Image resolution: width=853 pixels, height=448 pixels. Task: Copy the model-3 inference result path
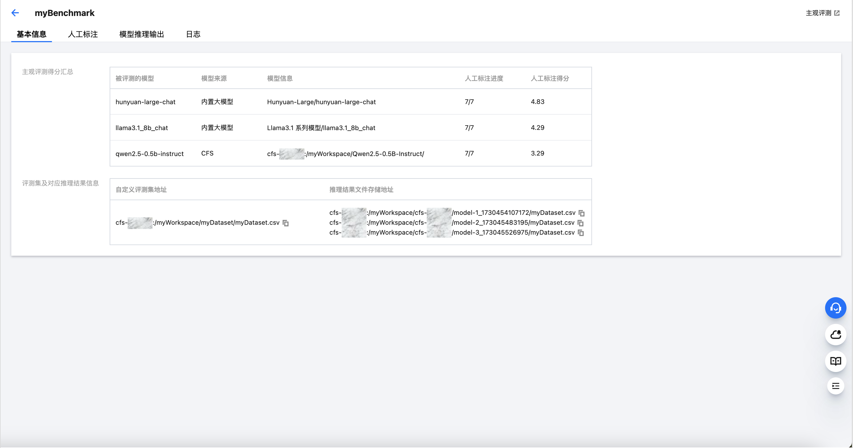pos(581,233)
